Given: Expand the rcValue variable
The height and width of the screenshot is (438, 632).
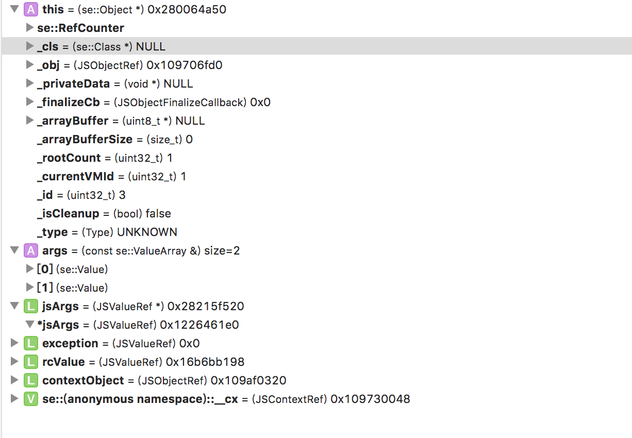Looking at the screenshot, I should (14, 362).
